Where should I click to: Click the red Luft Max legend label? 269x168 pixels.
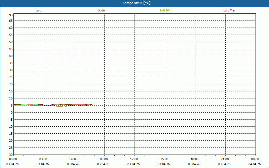229,10
